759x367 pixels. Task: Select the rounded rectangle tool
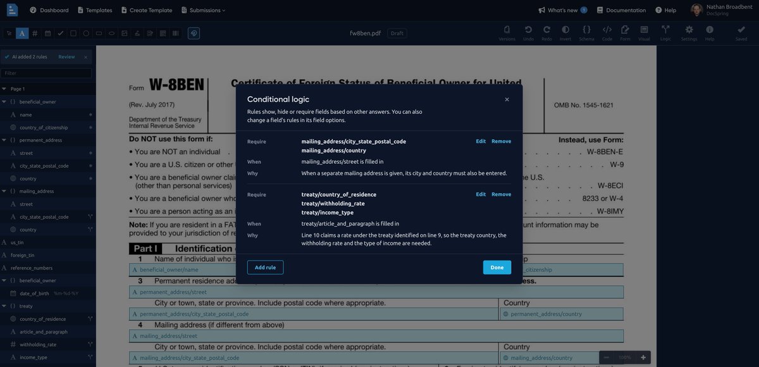pyautogui.click(x=99, y=33)
